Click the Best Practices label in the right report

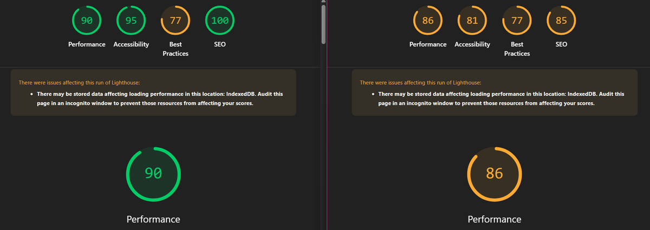pyautogui.click(x=517, y=49)
